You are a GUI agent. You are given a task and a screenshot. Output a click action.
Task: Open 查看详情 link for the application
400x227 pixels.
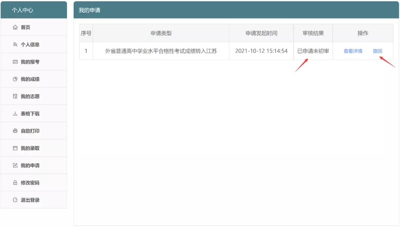tap(353, 51)
